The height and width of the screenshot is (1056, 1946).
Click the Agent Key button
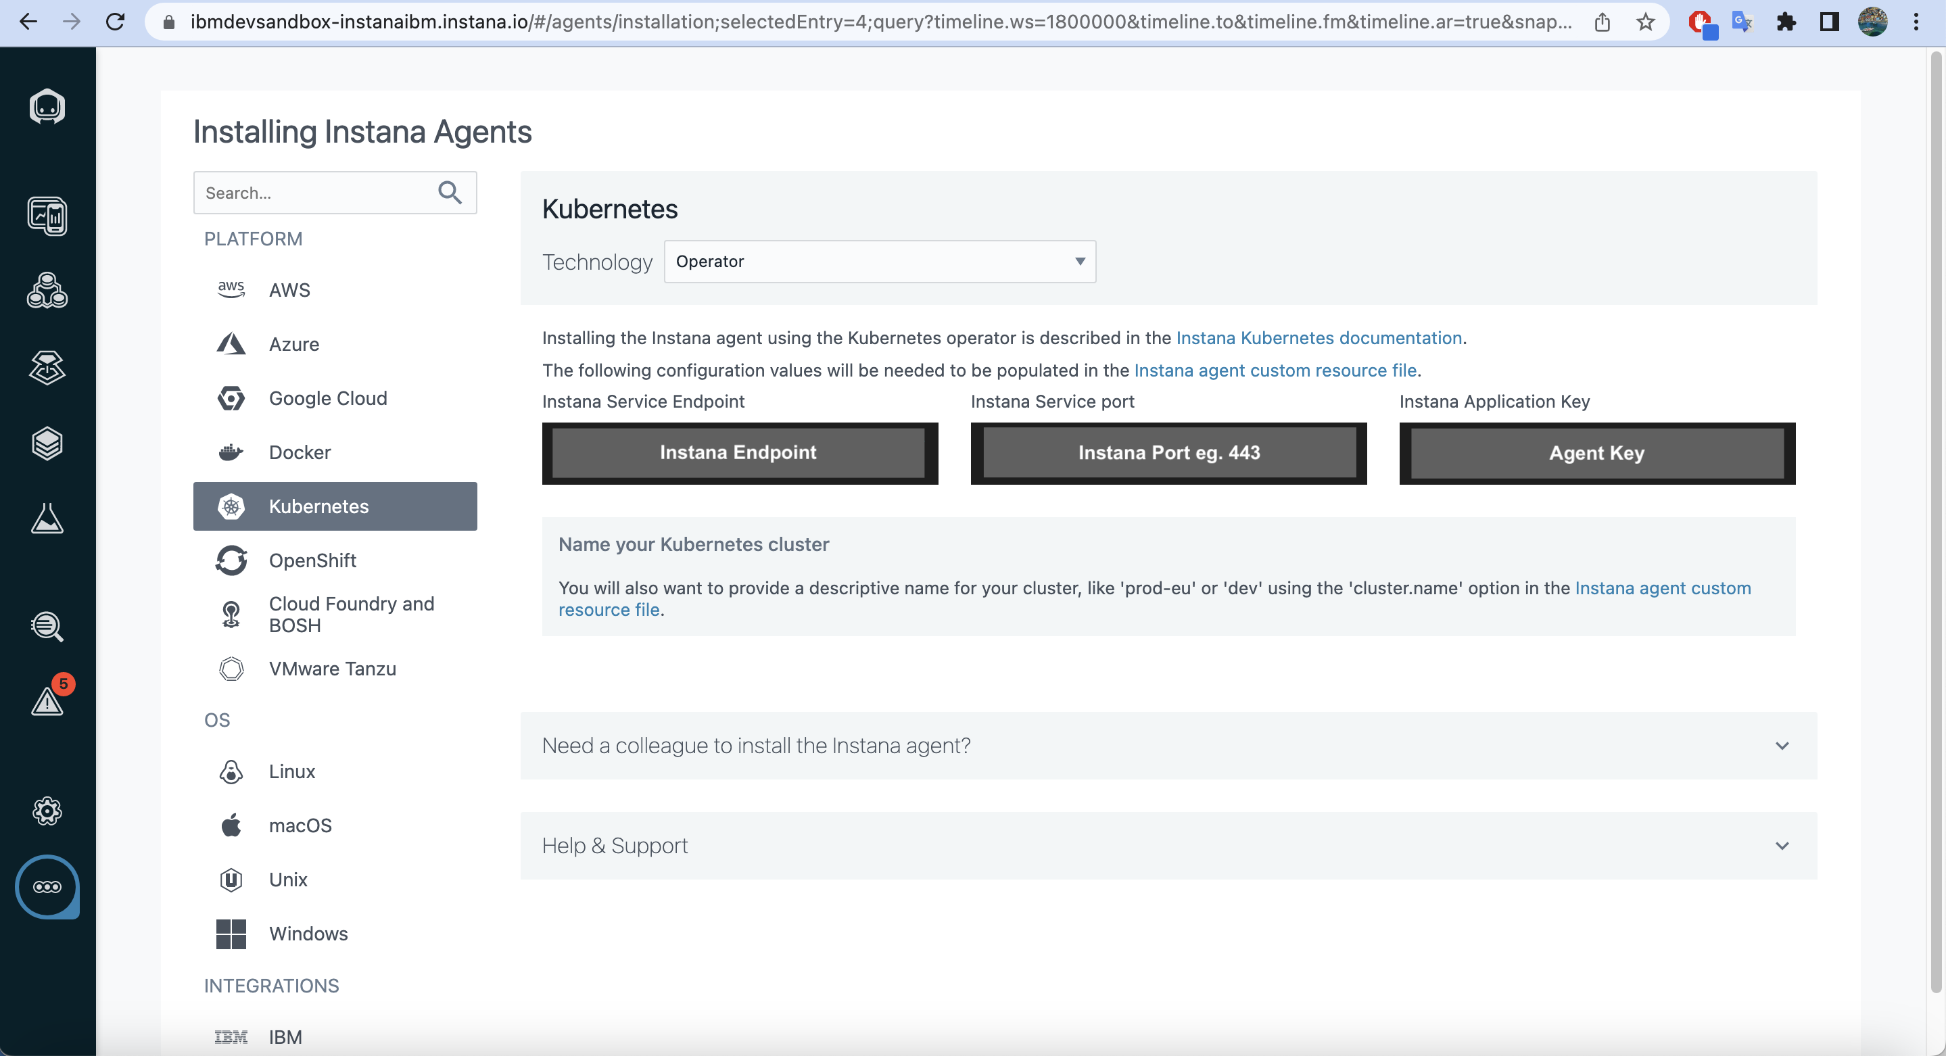[1596, 453]
